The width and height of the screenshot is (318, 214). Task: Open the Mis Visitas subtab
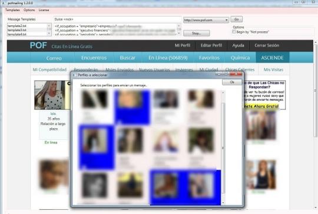pos(273,69)
